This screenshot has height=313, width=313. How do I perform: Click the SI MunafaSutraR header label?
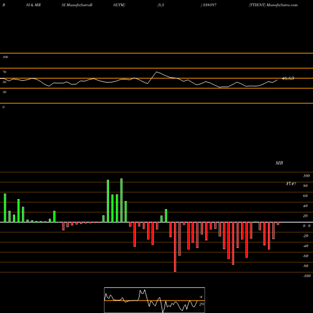click(77, 5)
